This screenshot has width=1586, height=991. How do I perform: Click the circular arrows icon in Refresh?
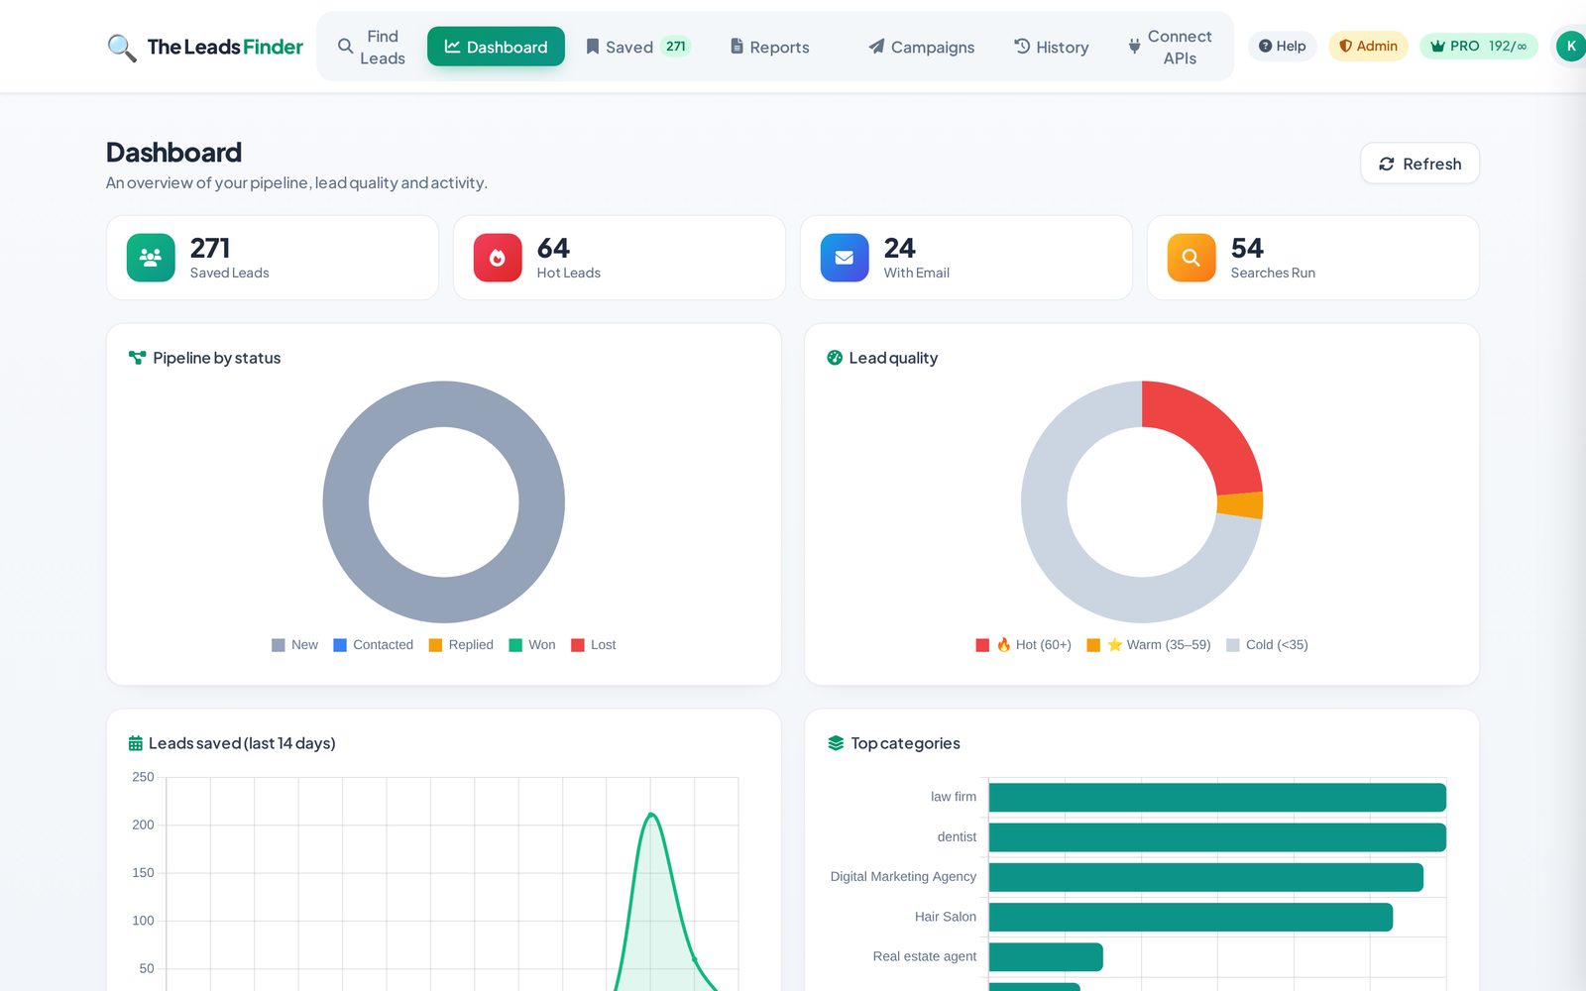tap(1387, 164)
